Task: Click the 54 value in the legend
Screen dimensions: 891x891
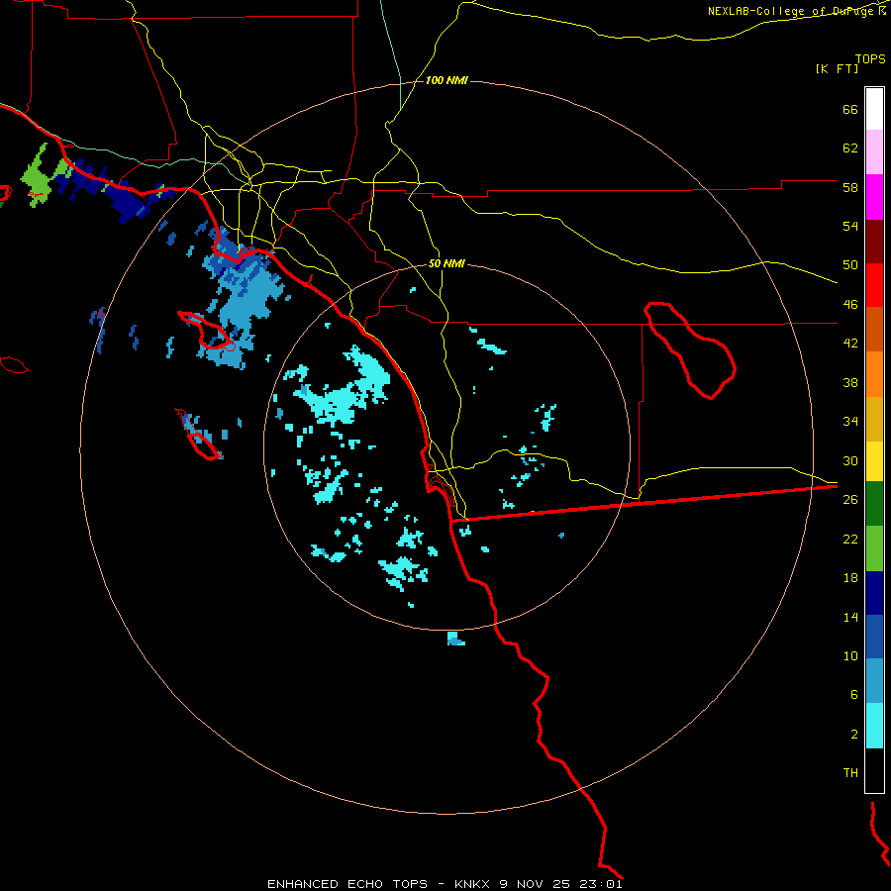Action: coord(850,226)
